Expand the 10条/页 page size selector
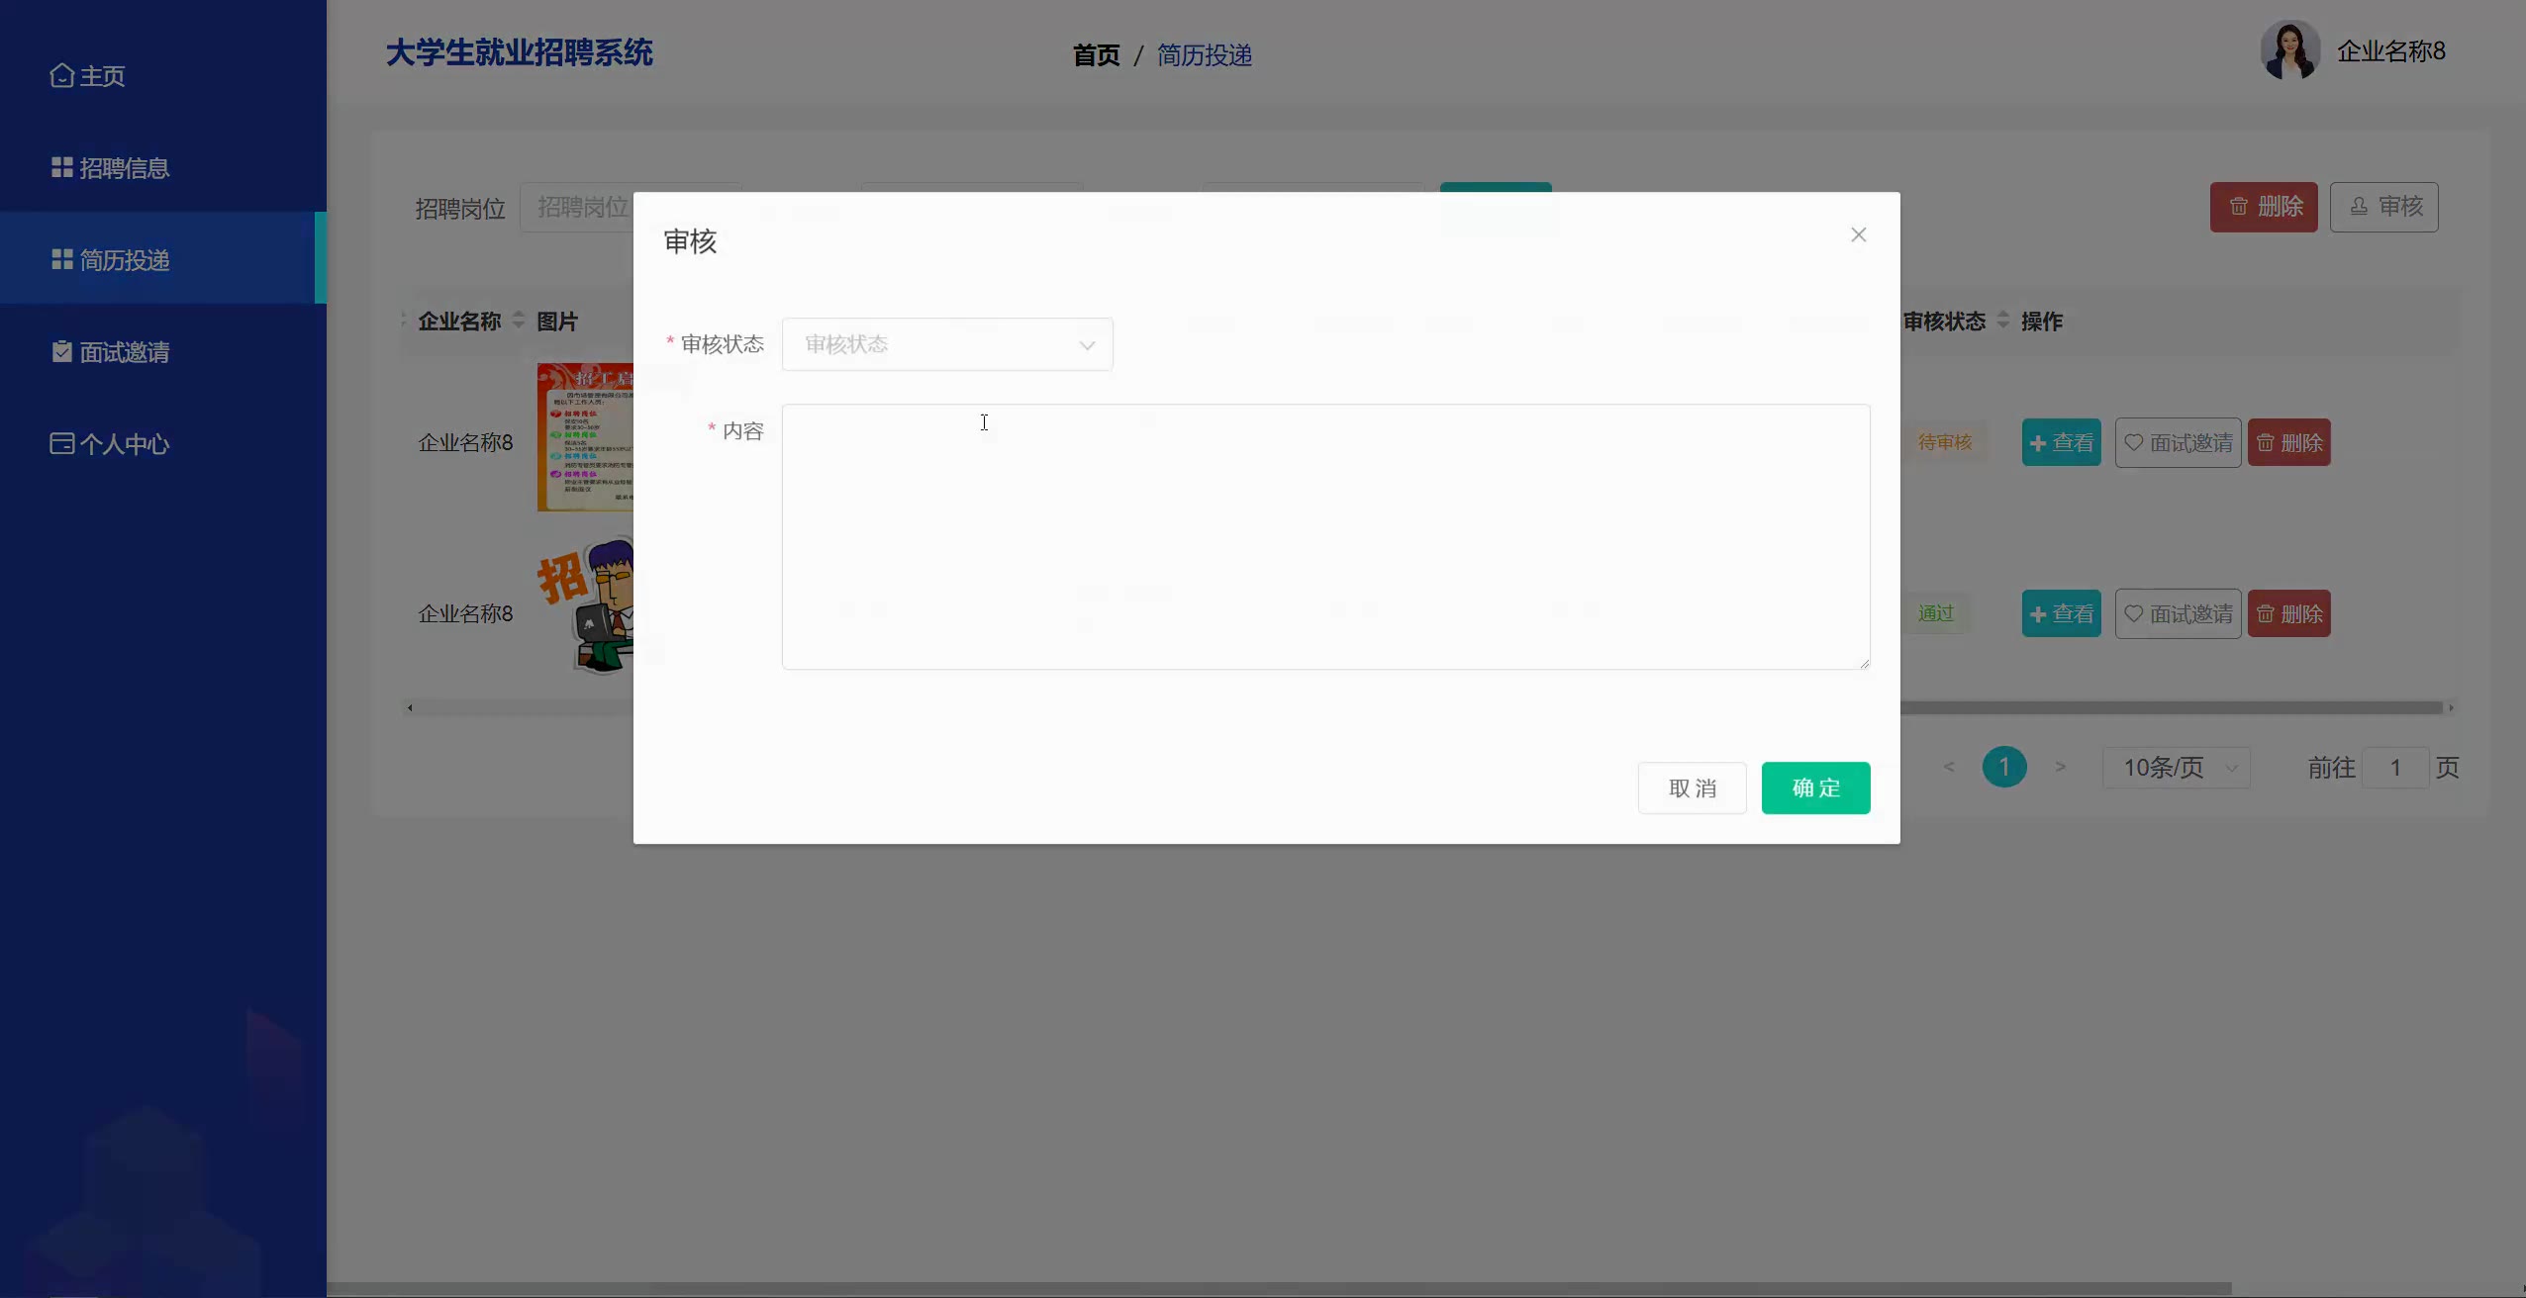The width and height of the screenshot is (2526, 1298). (x=2176, y=768)
